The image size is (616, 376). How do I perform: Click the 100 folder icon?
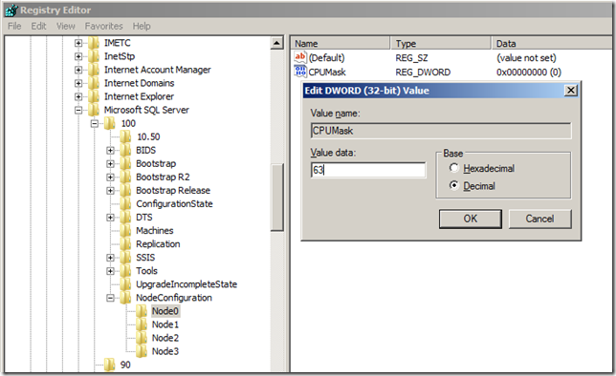pos(110,123)
